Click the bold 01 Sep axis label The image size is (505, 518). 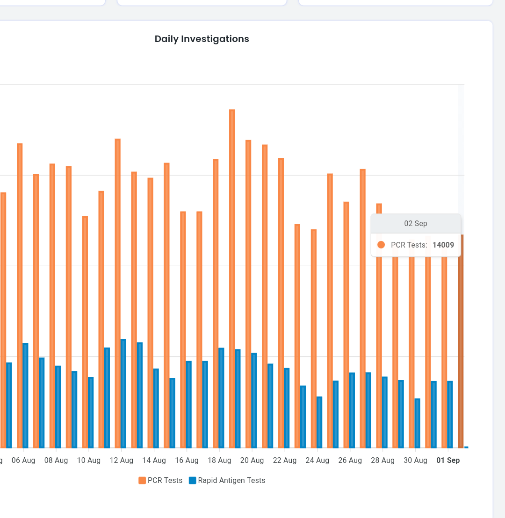[448, 460]
